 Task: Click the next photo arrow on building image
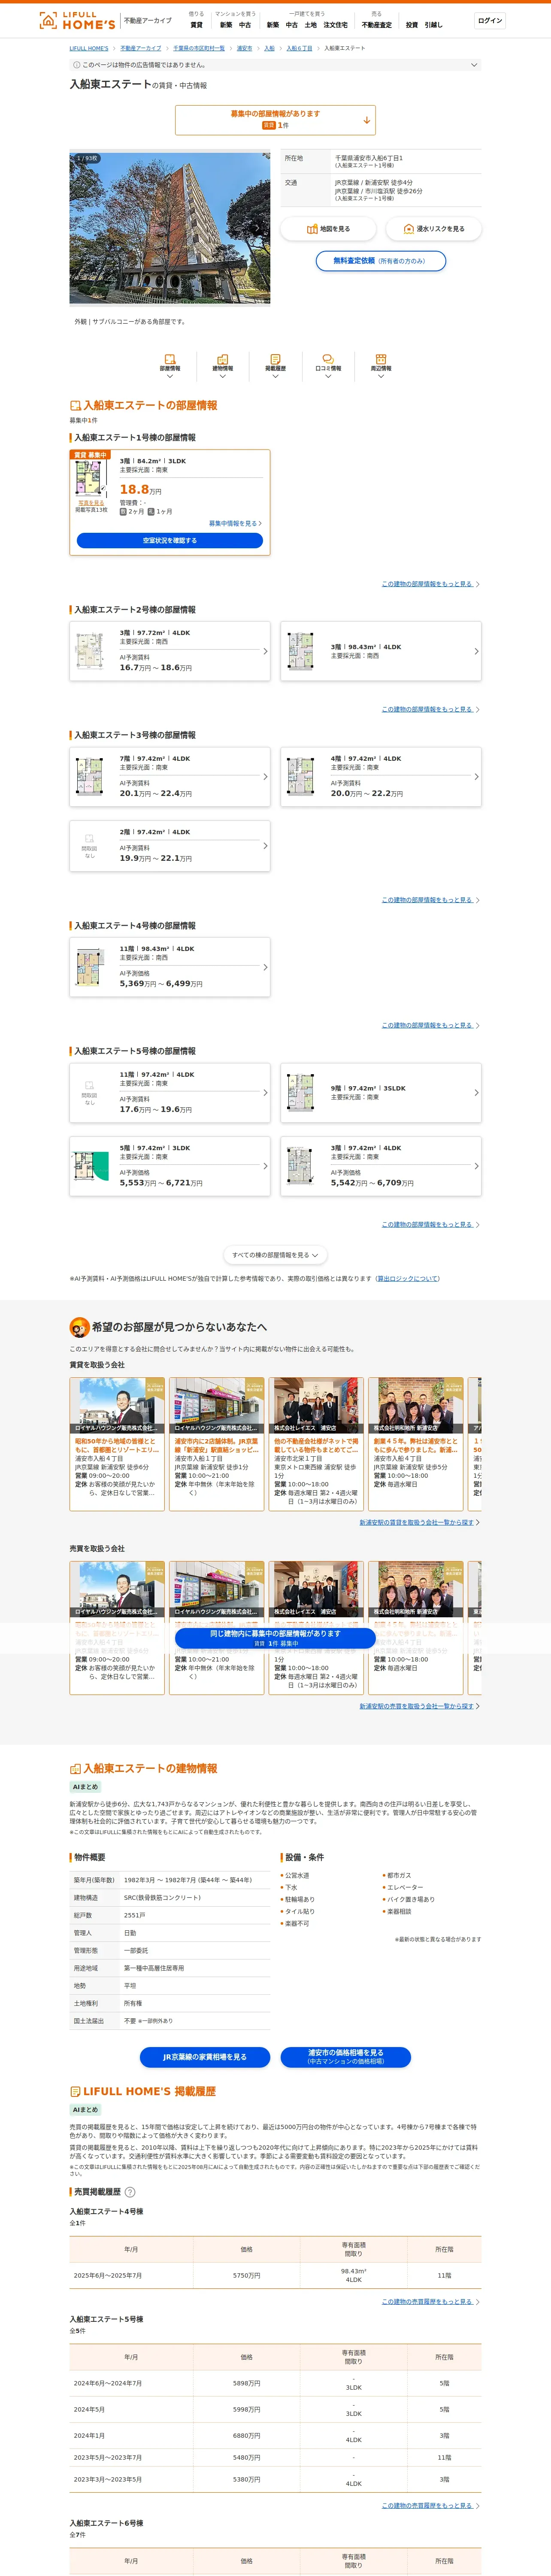[257, 228]
